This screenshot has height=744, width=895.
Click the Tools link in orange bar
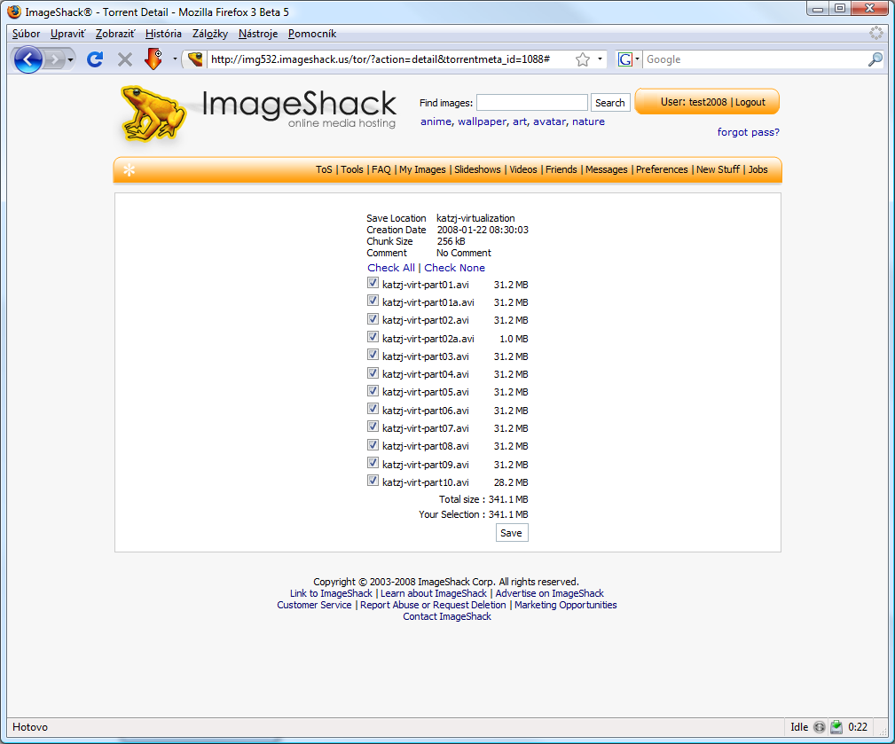(351, 169)
